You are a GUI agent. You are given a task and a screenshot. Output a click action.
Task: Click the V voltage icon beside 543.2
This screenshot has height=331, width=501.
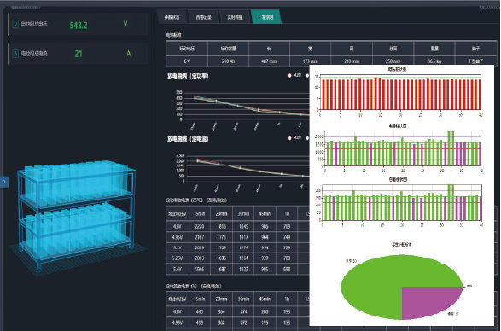click(x=15, y=24)
